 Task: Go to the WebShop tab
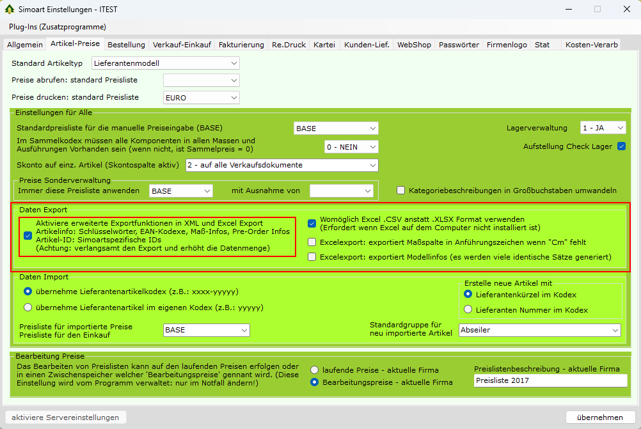pyautogui.click(x=414, y=45)
